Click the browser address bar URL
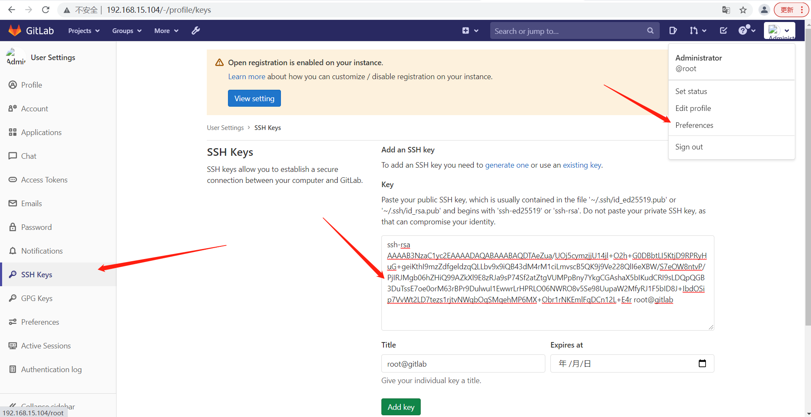The image size is (811, 417). coord(159,10)
